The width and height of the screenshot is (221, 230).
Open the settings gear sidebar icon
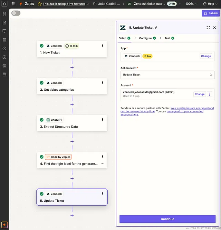click(x=4, y=66)
